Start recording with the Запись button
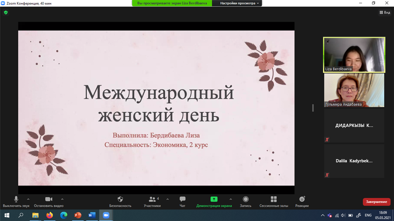 (246, 199)
